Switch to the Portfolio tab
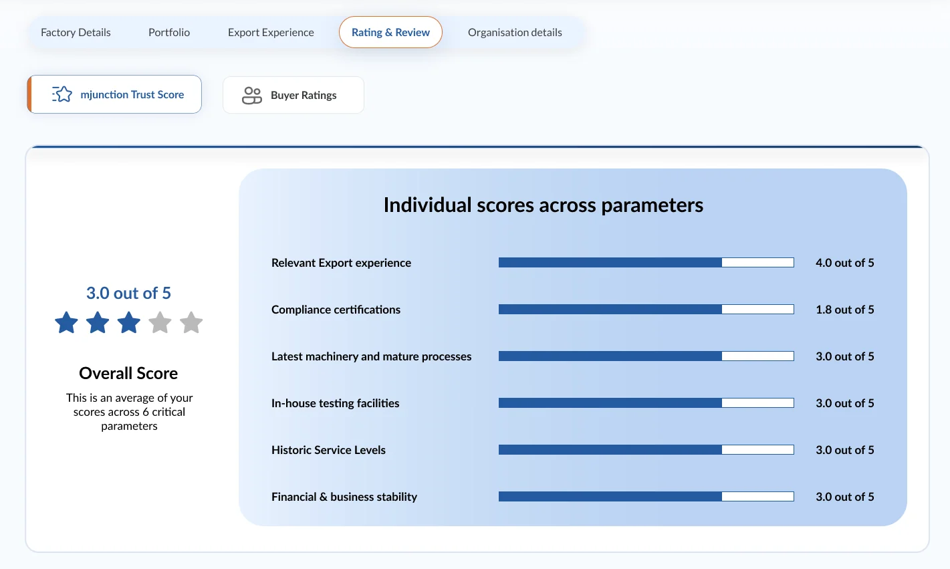950x569 pixels. pyautogui.click(x=169, y=32)
